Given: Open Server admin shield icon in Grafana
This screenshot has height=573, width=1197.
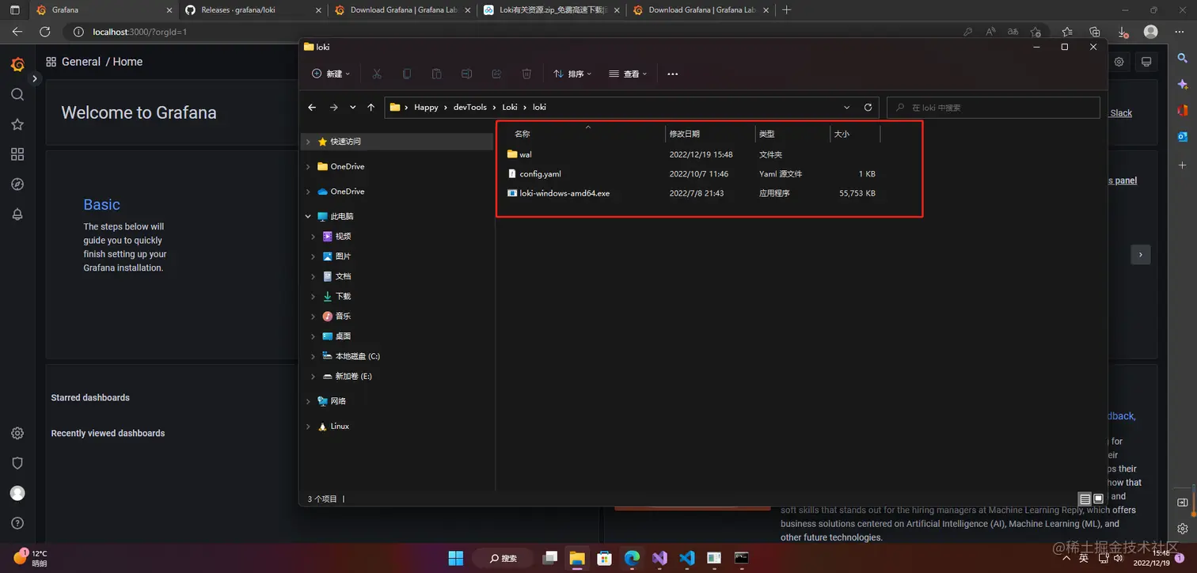Looking at the screenshot, I should (x=17, y=464).
